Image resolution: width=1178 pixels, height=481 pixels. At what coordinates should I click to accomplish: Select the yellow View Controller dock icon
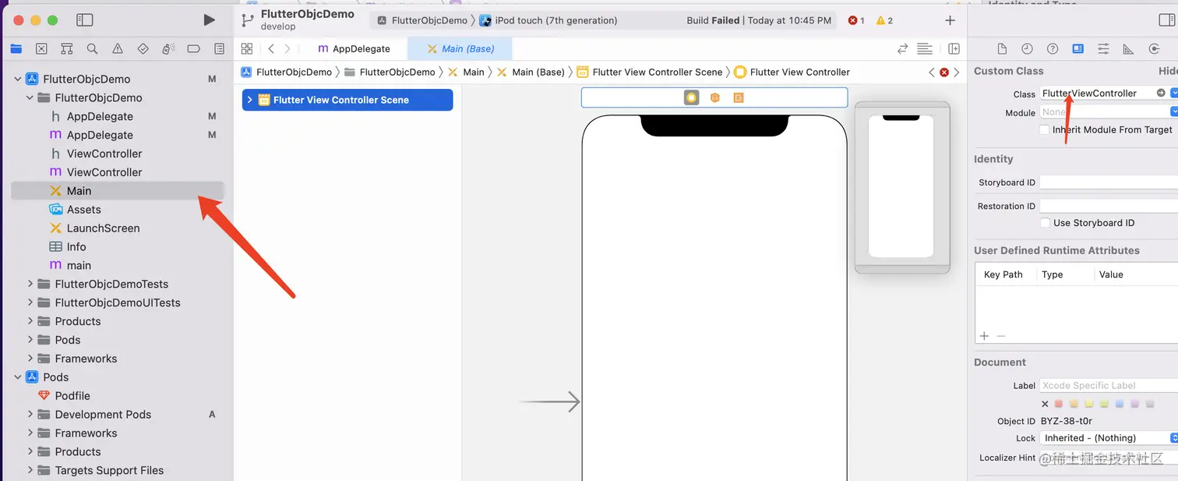tap(691, 97)
